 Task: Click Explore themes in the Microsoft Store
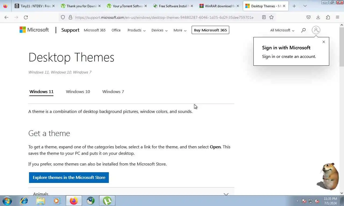point(69,178)
